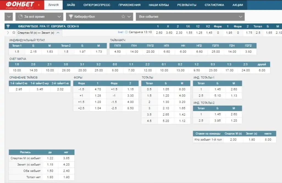Expand arrow left of Спартак М match
This screenshot has width=282, height=183.
click(x=8, y=33)
